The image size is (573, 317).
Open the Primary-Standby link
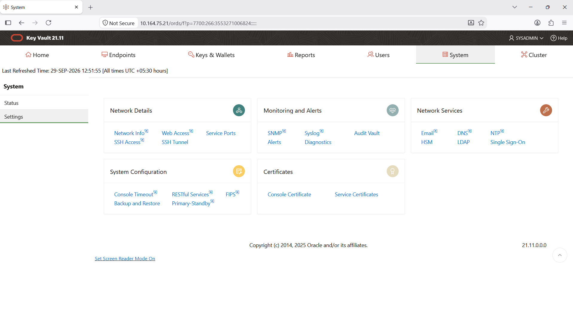(x=193, y=203)
